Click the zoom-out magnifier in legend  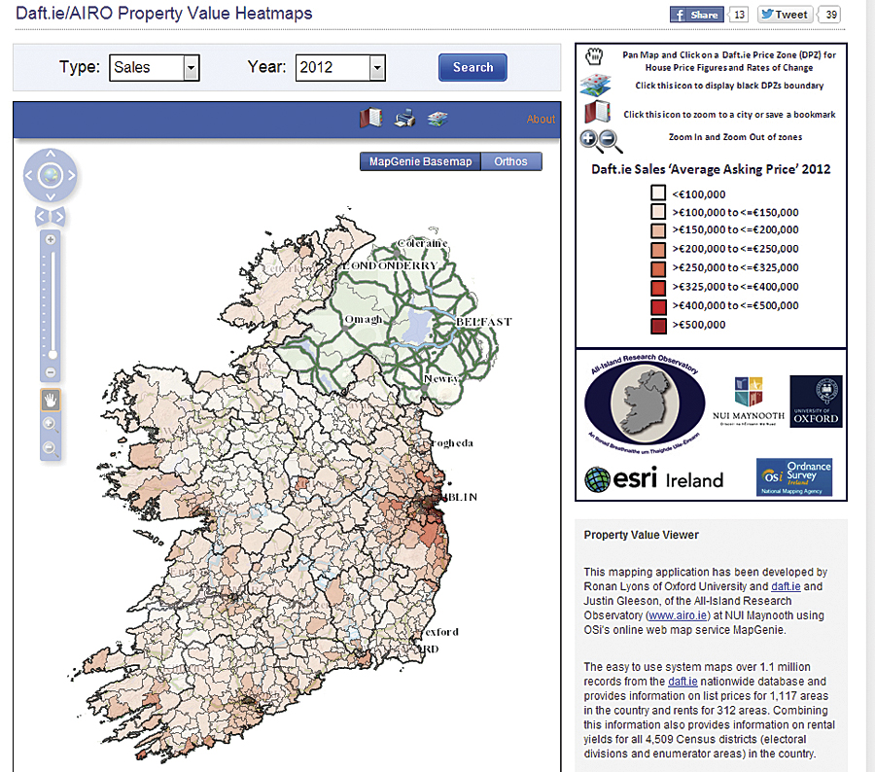tap(611, 141)
